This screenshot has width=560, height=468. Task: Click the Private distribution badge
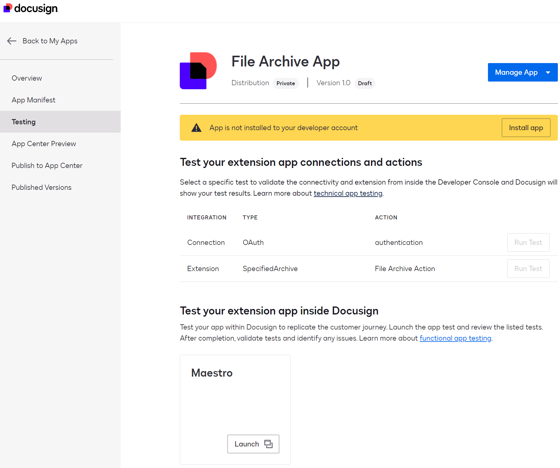coord(286,83)
